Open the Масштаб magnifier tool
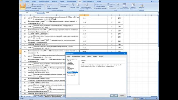Viewport: 178px width, 100px height. tap(73, 6)
